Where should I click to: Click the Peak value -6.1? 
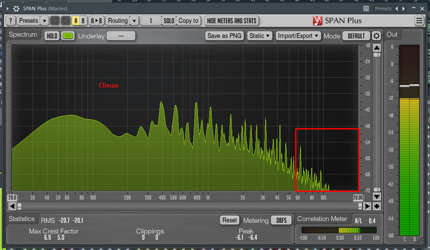click(239, 237)
